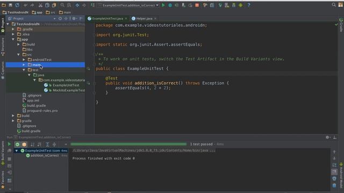Expand the .idea folder

(13, 34)
